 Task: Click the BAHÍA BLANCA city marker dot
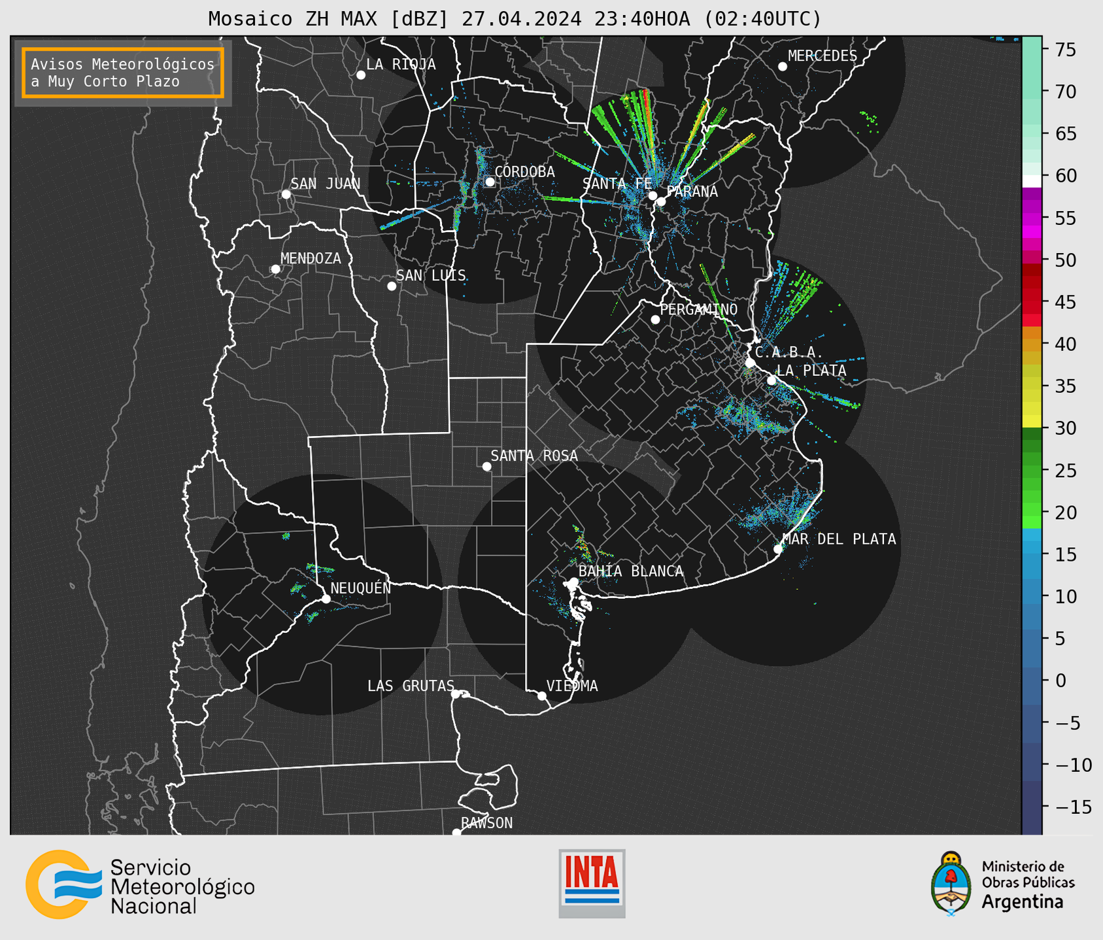[x=573, y=582]
